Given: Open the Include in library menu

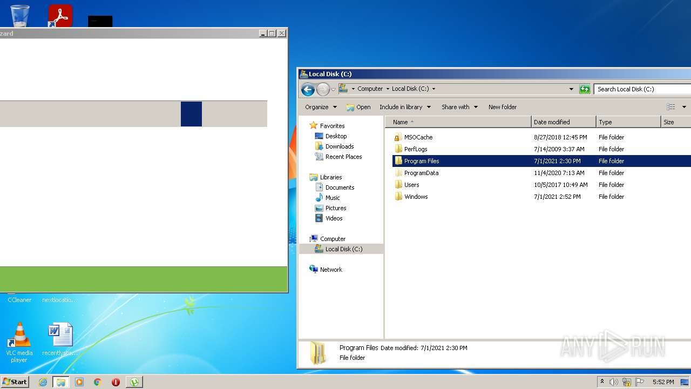Looking at the screenshot, I should tap(405, 107).
